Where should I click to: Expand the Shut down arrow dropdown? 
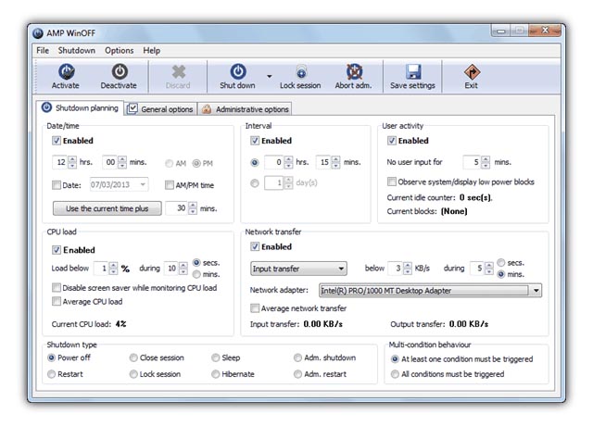(270, 76)
